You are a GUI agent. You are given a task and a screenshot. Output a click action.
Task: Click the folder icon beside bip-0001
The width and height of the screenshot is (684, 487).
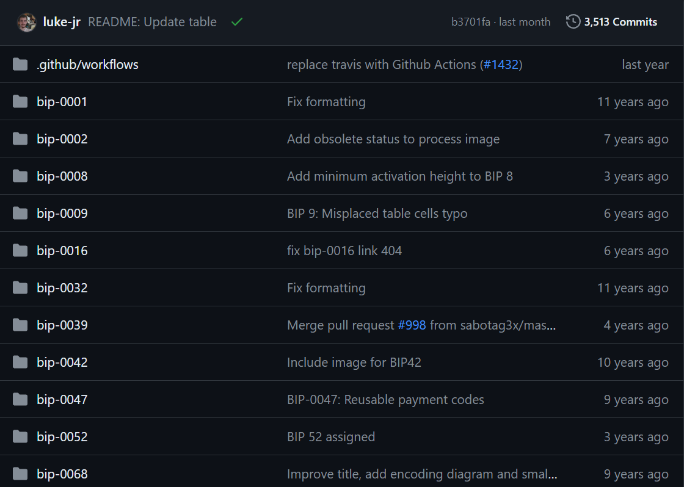click(20, 102)
